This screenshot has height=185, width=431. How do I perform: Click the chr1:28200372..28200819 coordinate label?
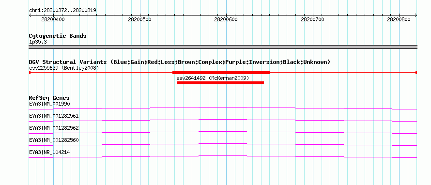[x=62, y=11]
